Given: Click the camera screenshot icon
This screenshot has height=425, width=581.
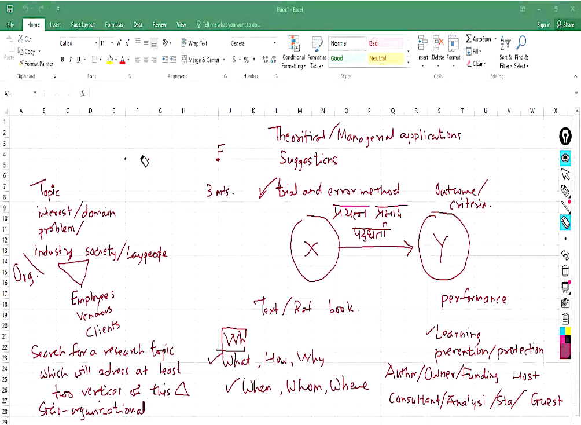Looking at the screenshot, I should click(x=565, y=303).
